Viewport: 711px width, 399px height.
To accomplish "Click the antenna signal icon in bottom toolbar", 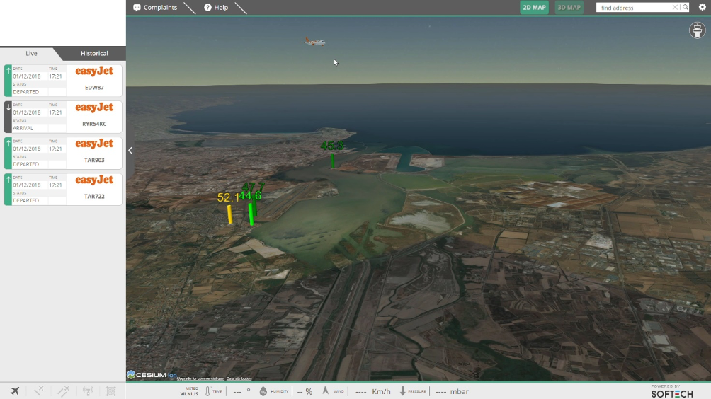I will coord(88,391).
